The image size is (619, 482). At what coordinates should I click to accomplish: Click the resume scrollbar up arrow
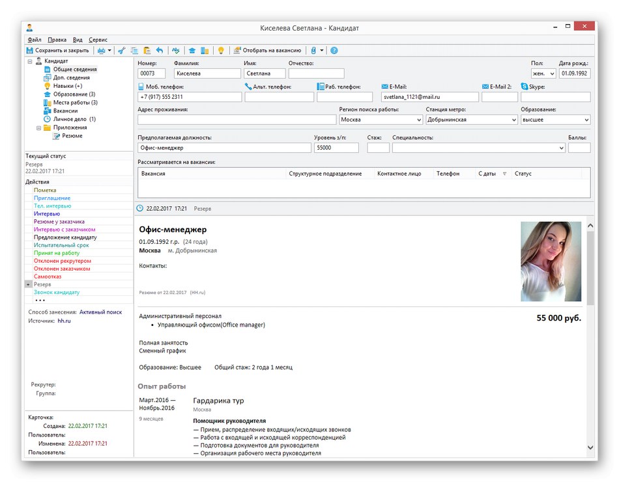pyautogui.click(x=590, y=226)
